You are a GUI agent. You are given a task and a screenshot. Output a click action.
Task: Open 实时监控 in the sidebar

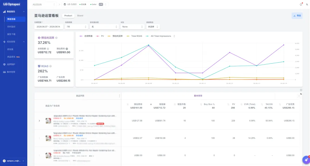(x=11, y=26)
